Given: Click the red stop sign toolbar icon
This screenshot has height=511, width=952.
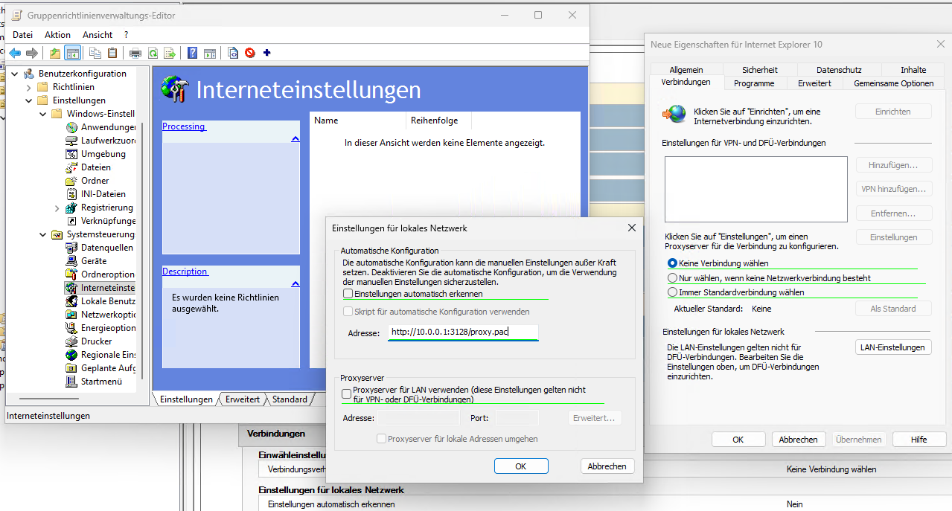Looking at the screenshot, I should 250,53.
